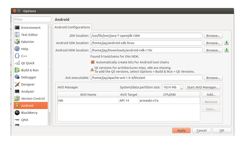Sort by AVD Target column header
The width and height of the screenshot is (245, 144).
[129, 94]
